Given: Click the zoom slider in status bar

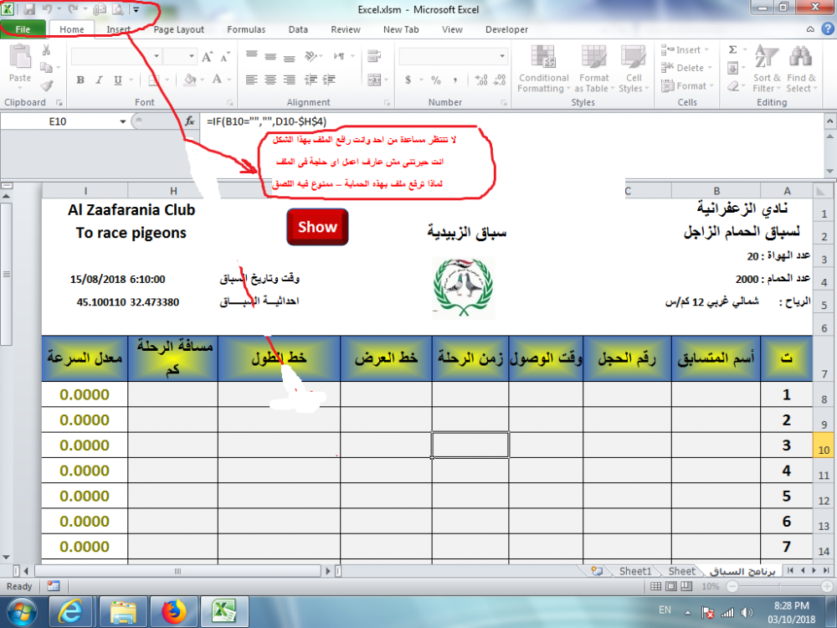Looking at the screenshot, I should point(779,586).
